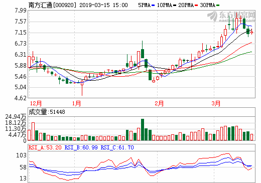This screenshot has width=261, height=183.
Task: Click the tallest green volume bar
Action: pos(143,129)
